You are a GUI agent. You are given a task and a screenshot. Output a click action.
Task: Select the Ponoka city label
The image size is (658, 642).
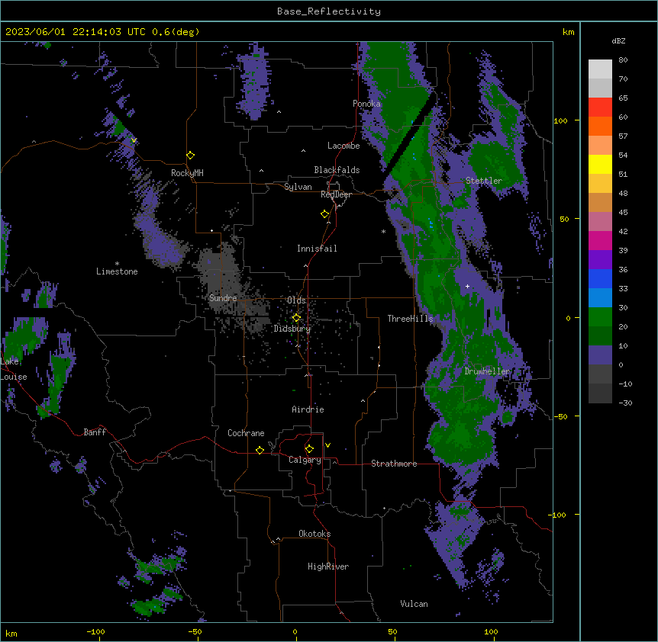366,104
